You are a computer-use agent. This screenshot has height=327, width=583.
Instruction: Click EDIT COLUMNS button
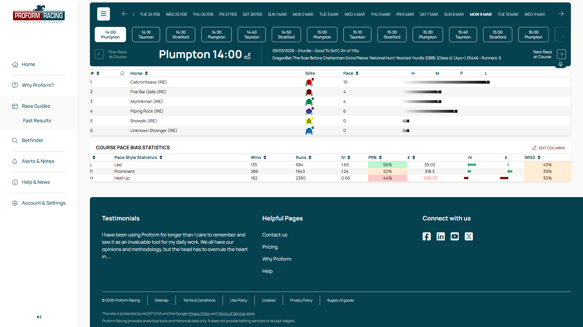[x=548, y=148]
